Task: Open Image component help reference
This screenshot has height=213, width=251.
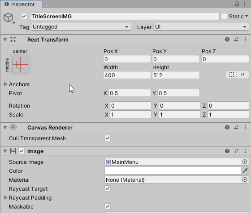Action: point(227,151)
